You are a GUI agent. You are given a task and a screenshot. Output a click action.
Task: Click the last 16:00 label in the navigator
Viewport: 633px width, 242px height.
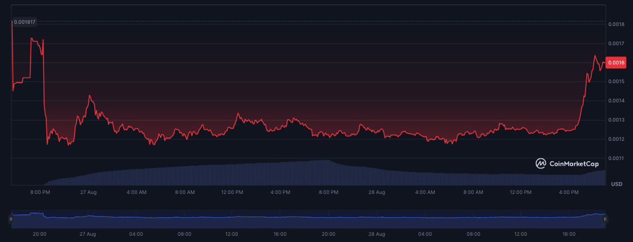click(569, 234)
